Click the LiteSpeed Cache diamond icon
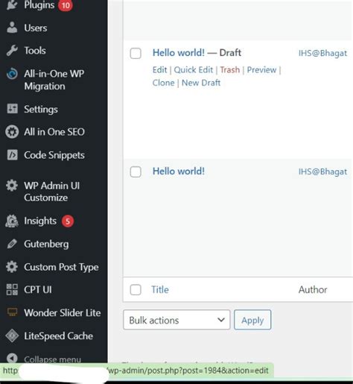The width and height of the screenshot is (353, 384). 12,336
